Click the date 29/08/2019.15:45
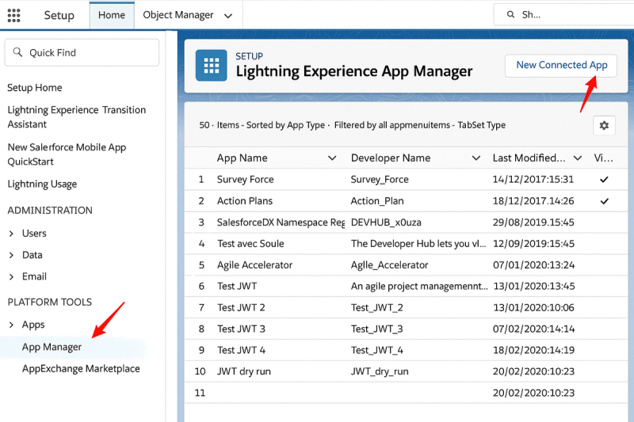Screen dimensions: 634x422 coord(533,222)
